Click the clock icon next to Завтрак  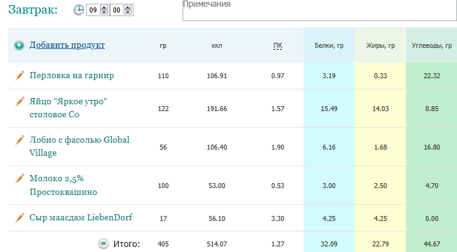[x=79, y=10]
